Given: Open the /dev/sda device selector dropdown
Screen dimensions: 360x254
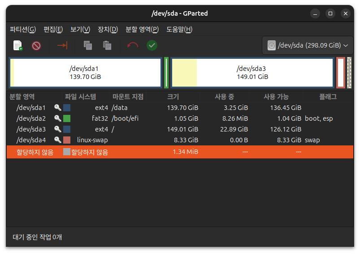Looking at the screenshot, I should 308,45.
